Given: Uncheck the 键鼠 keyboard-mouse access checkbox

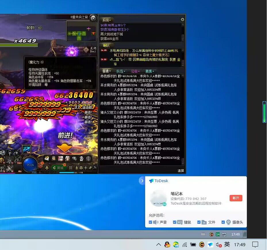Looking at the screenshot, I should (174, 222).
